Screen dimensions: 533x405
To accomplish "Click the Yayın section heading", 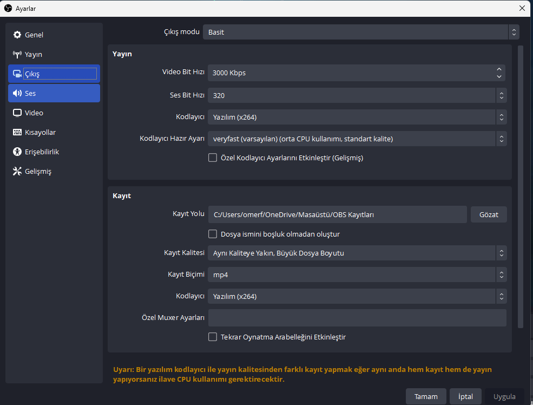I will tap(122, 54).
